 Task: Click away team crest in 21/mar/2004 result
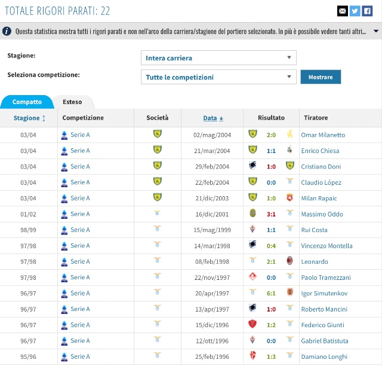pos(289,150)
